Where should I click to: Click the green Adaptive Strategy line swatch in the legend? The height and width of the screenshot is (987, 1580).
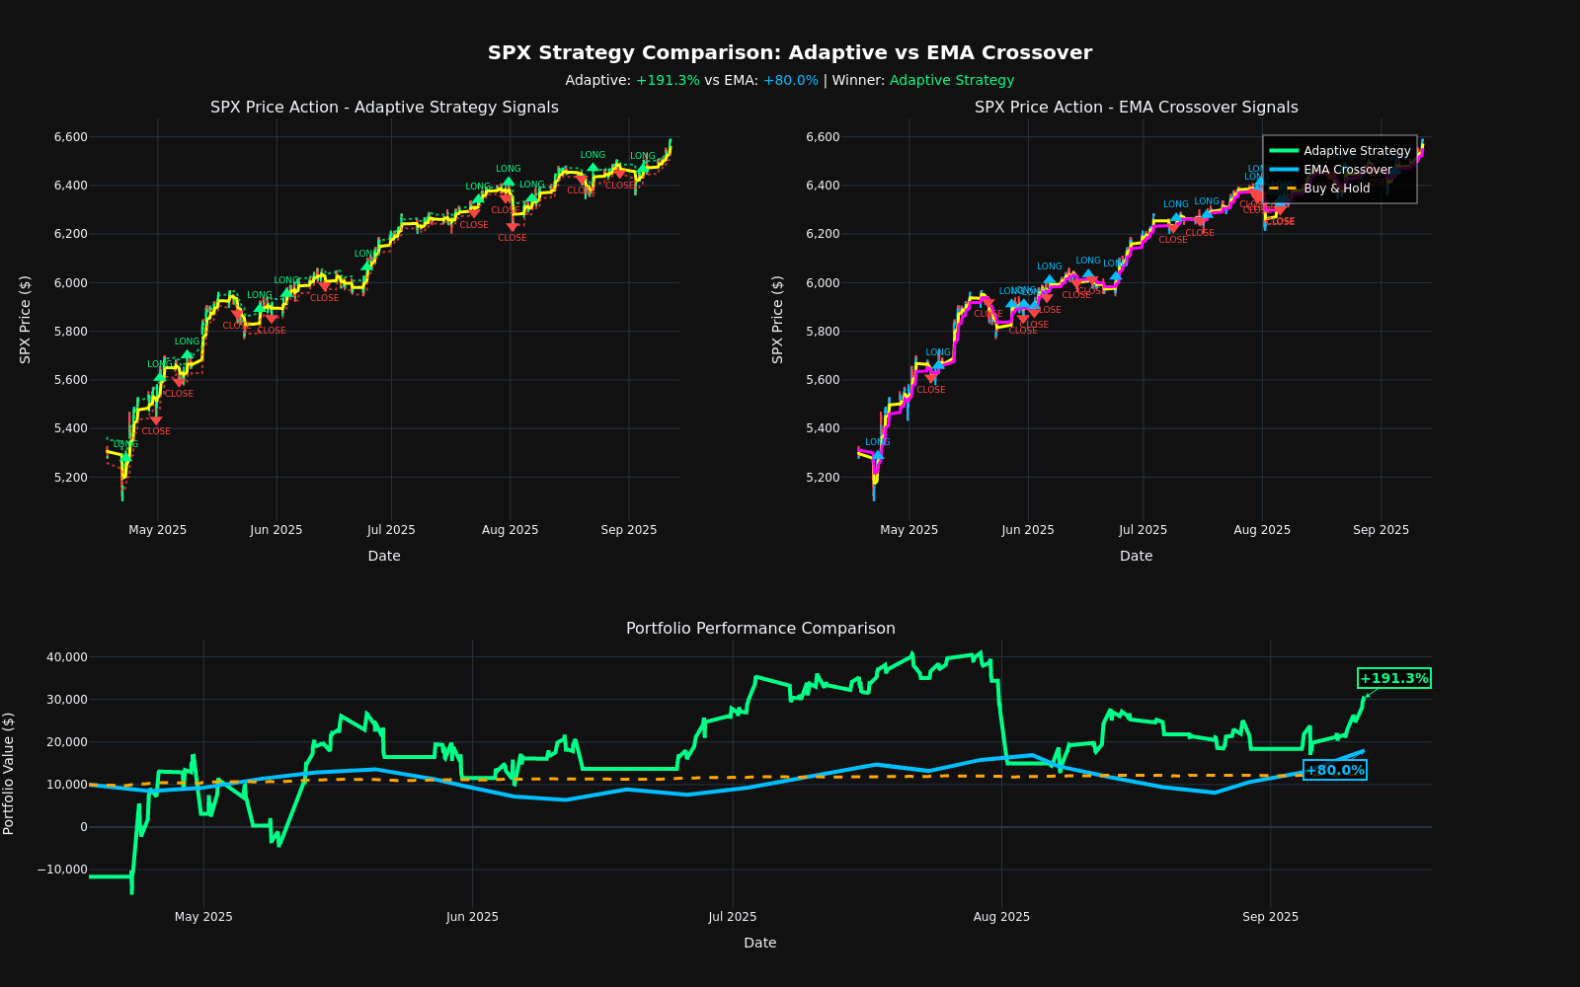click(x=1283, y=151)
